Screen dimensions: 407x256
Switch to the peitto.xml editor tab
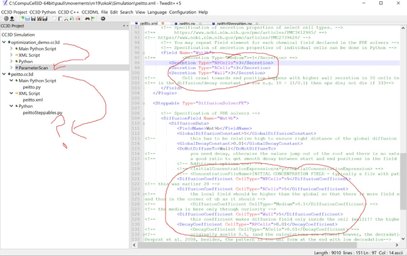click(149, 24)
